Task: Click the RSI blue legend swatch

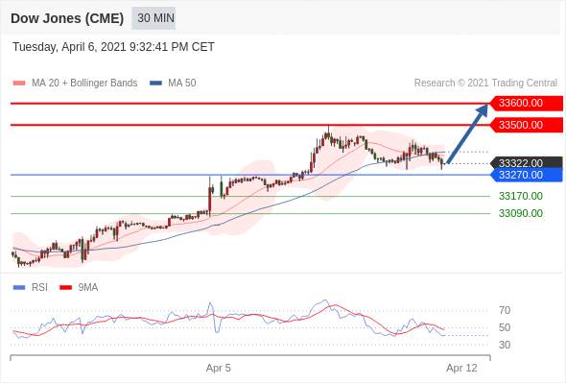Action: (x=19, y=288)
